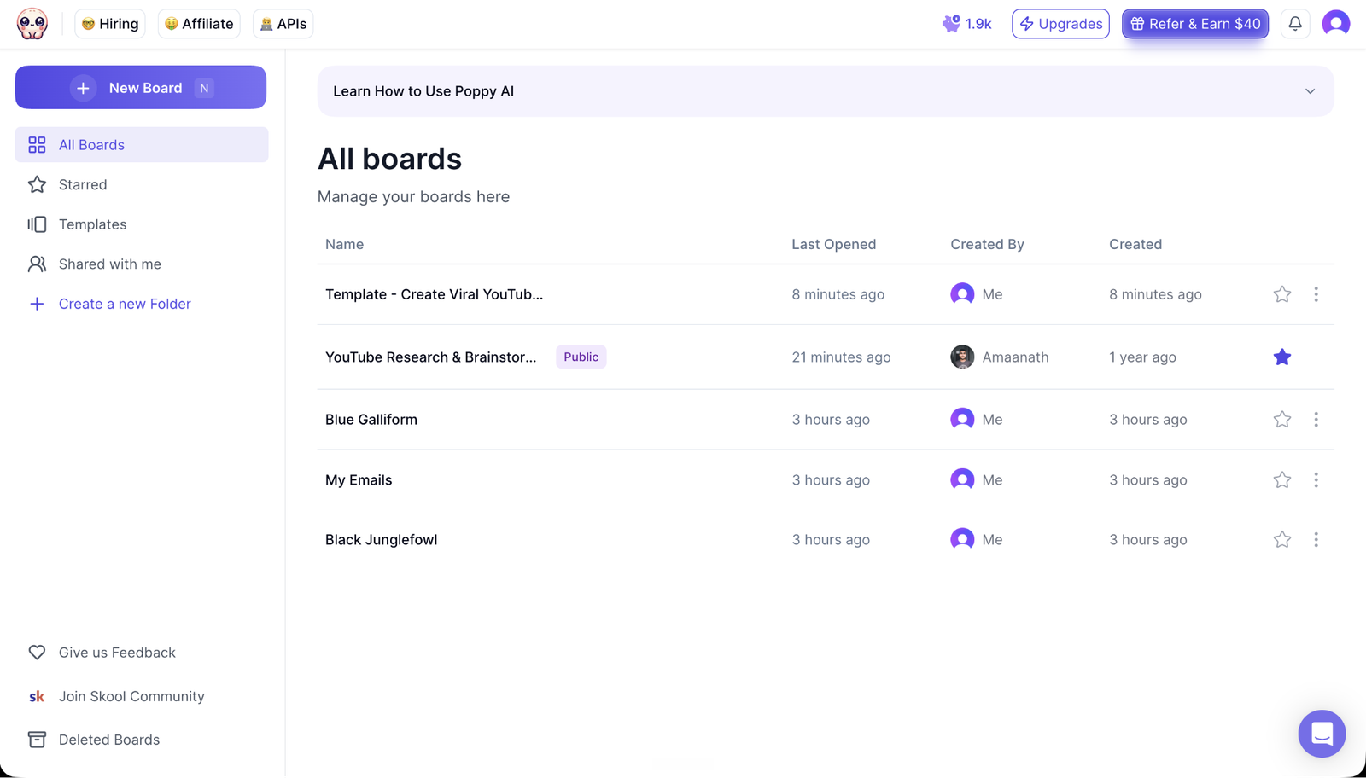Click the Poppy AI logo icon
The height and width of the screenshot is (778, 1366).
pyautogui.click(x=32, y=24)
